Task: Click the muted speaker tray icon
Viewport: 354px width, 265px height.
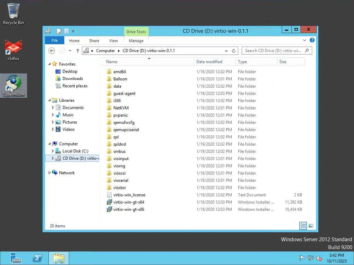Action: click(x=319, y=258)
